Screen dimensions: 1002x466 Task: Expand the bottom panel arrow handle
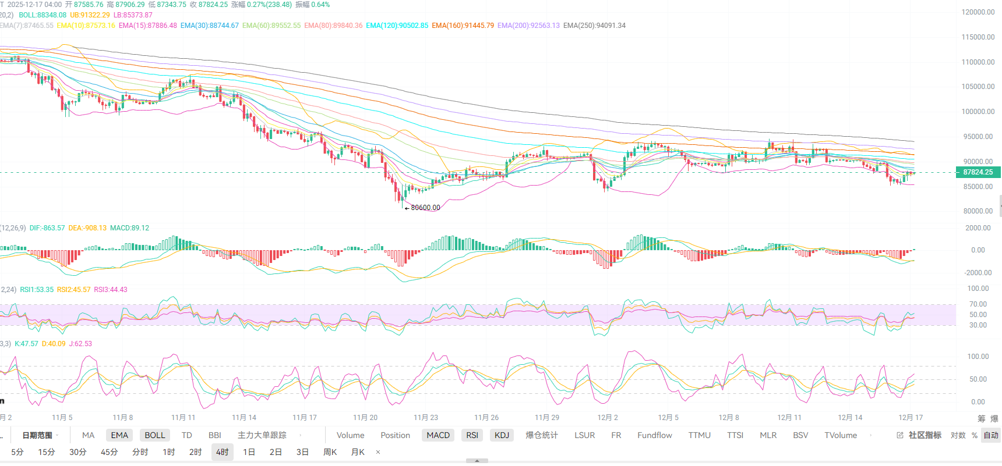tap(477, 460)
